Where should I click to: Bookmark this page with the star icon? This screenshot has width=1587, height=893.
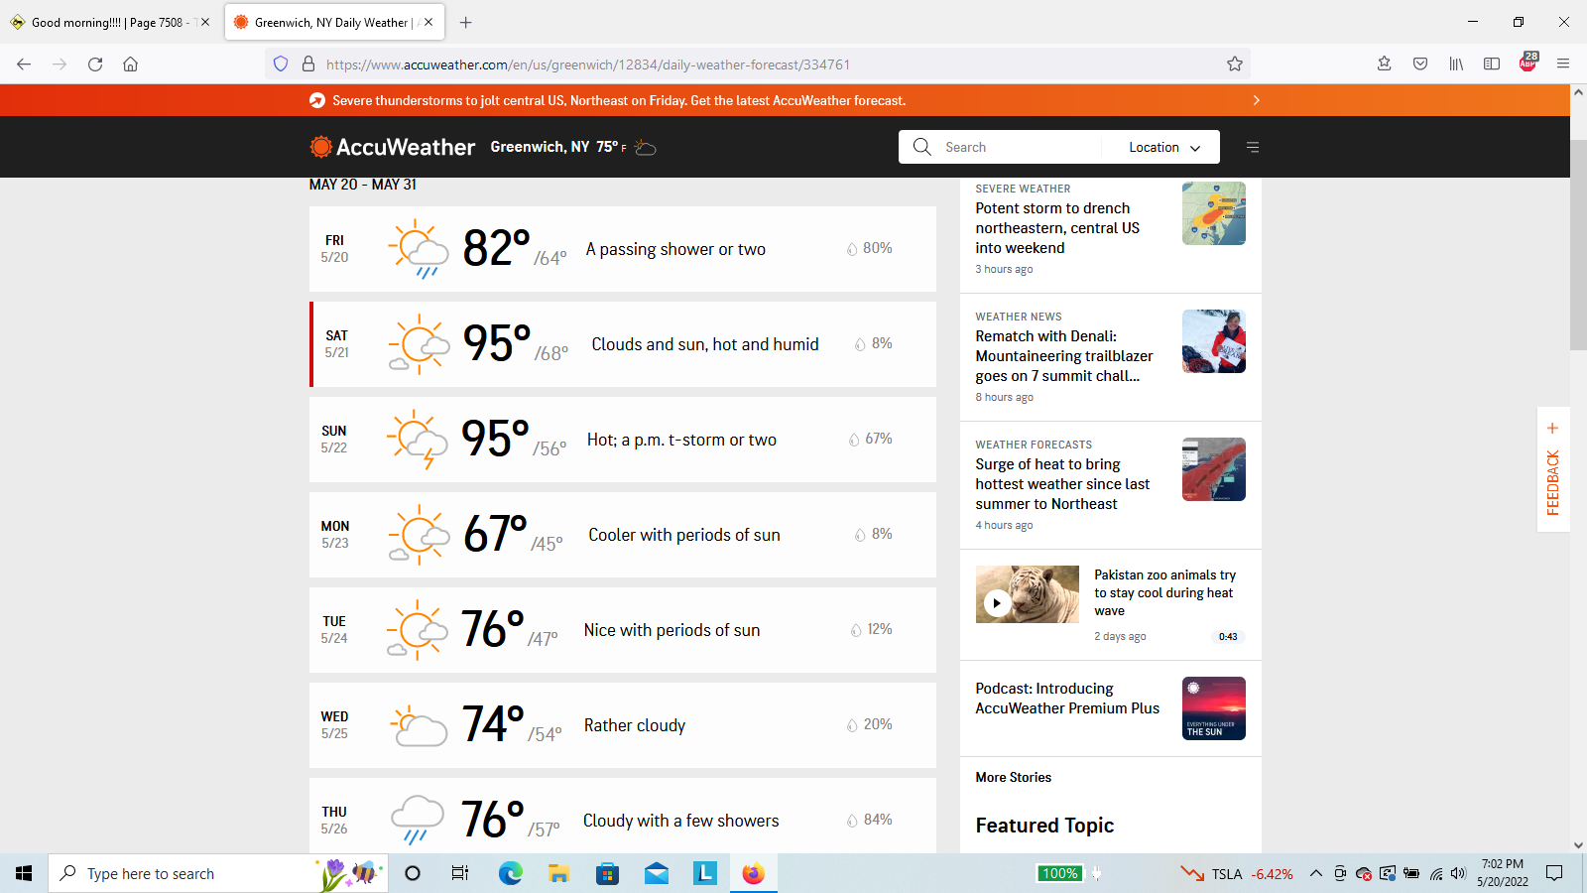coord(1234,64)
